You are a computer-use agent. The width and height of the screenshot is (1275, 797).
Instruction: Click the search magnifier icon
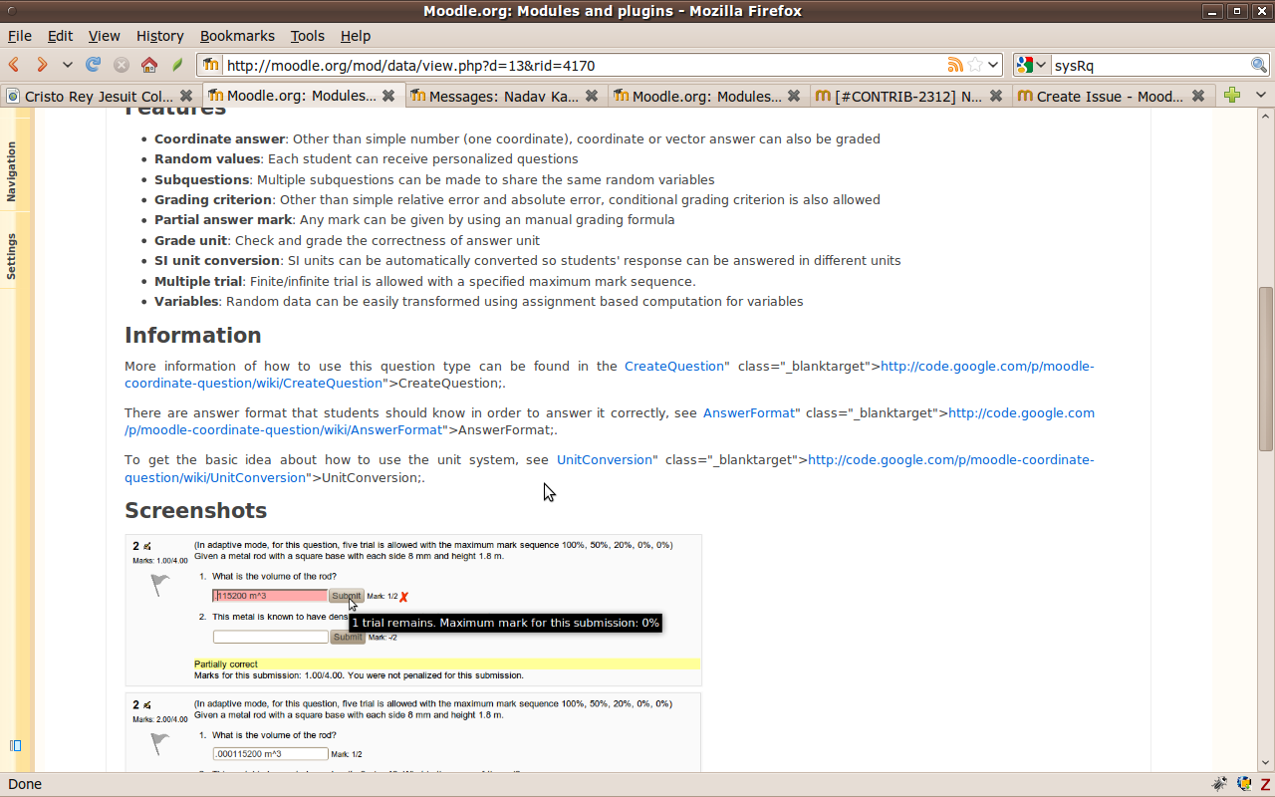click(x=1259, y=65)
